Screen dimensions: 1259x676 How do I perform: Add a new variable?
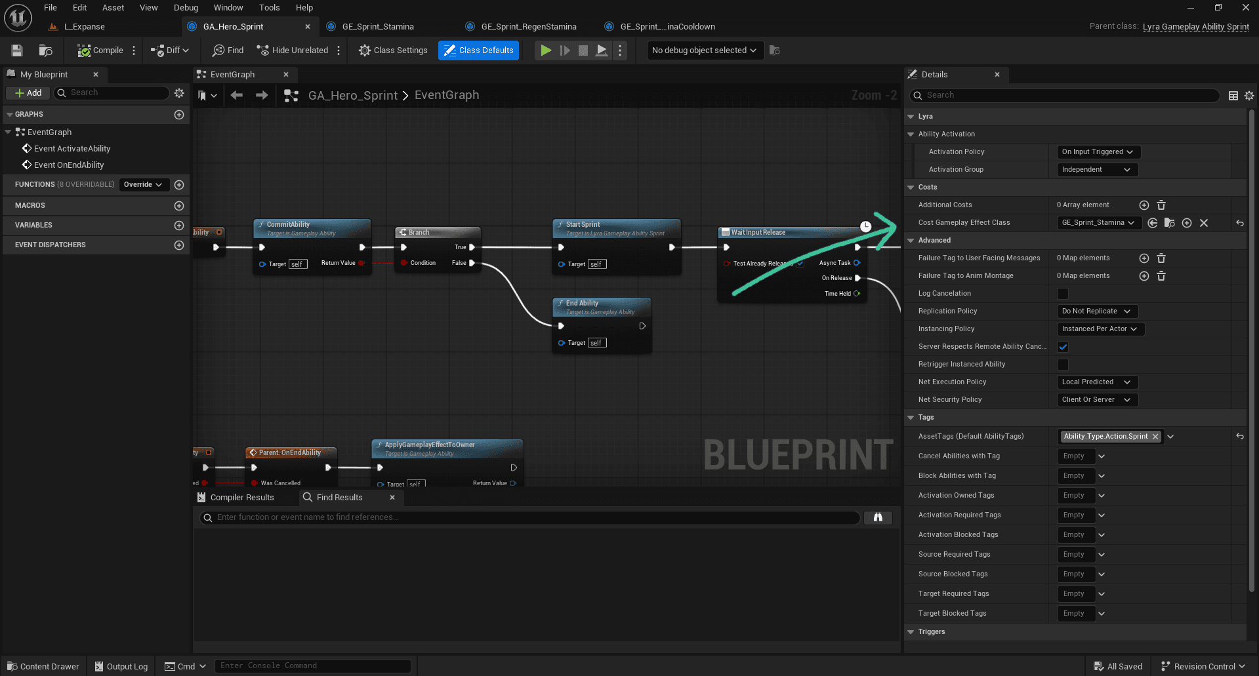tap(179, 226)
